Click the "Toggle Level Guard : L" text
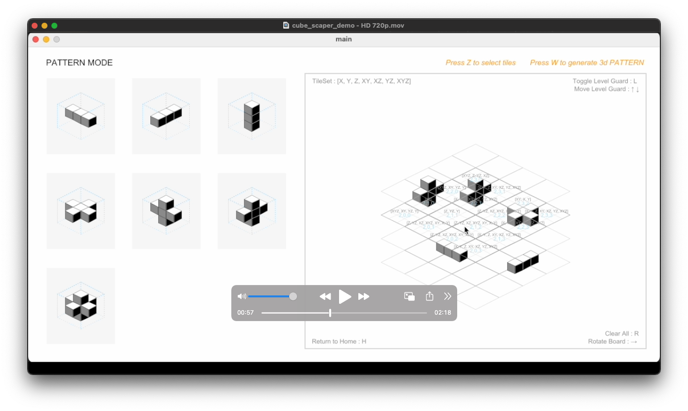The image size is (688, 411). pos(605,81)
